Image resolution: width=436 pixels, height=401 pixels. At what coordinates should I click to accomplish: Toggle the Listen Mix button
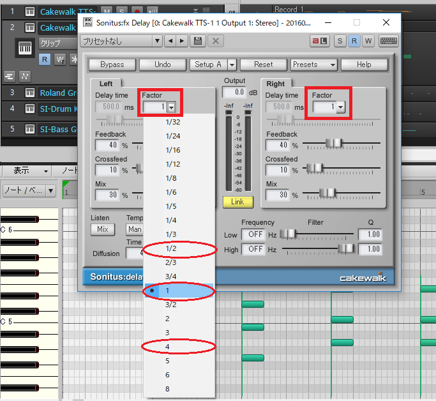tap(103, 229)
